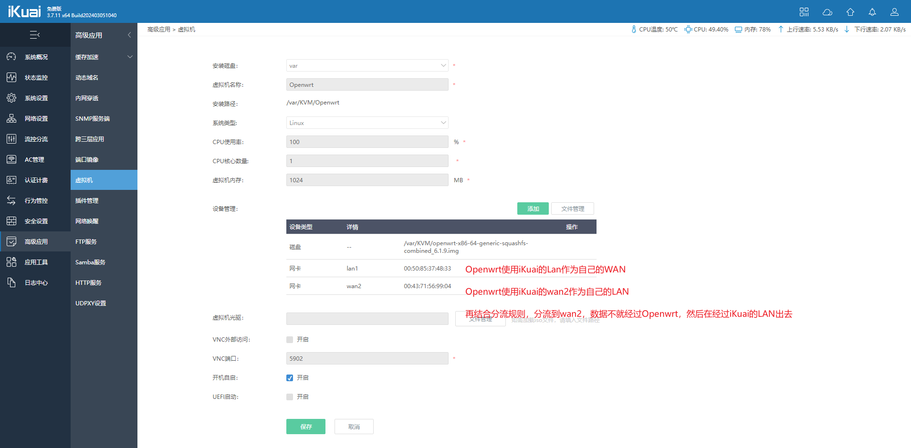The height and width of the screenshot is (448, 911).
Task: Click the apps grid icon in header
Action: [804, 12]
